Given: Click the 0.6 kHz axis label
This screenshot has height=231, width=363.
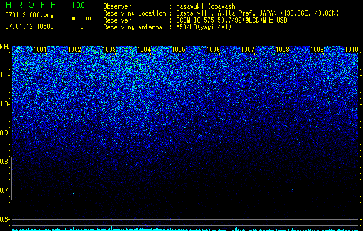Looking at the screenshot, I should click(x=4, y=219).
